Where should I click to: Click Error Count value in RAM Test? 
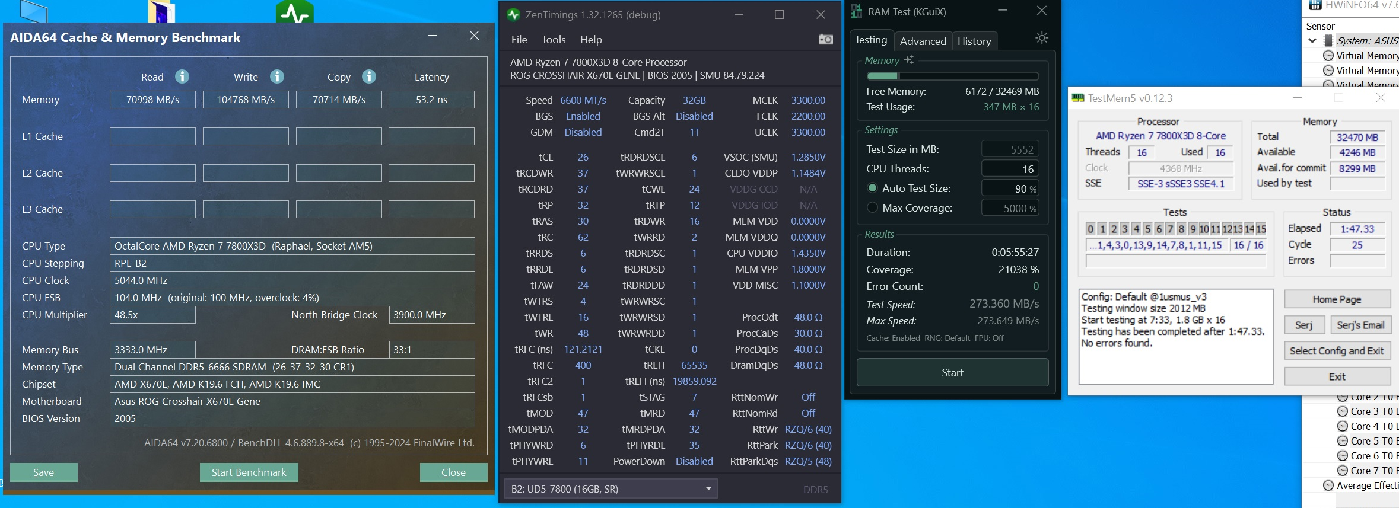click(1036, 286)
